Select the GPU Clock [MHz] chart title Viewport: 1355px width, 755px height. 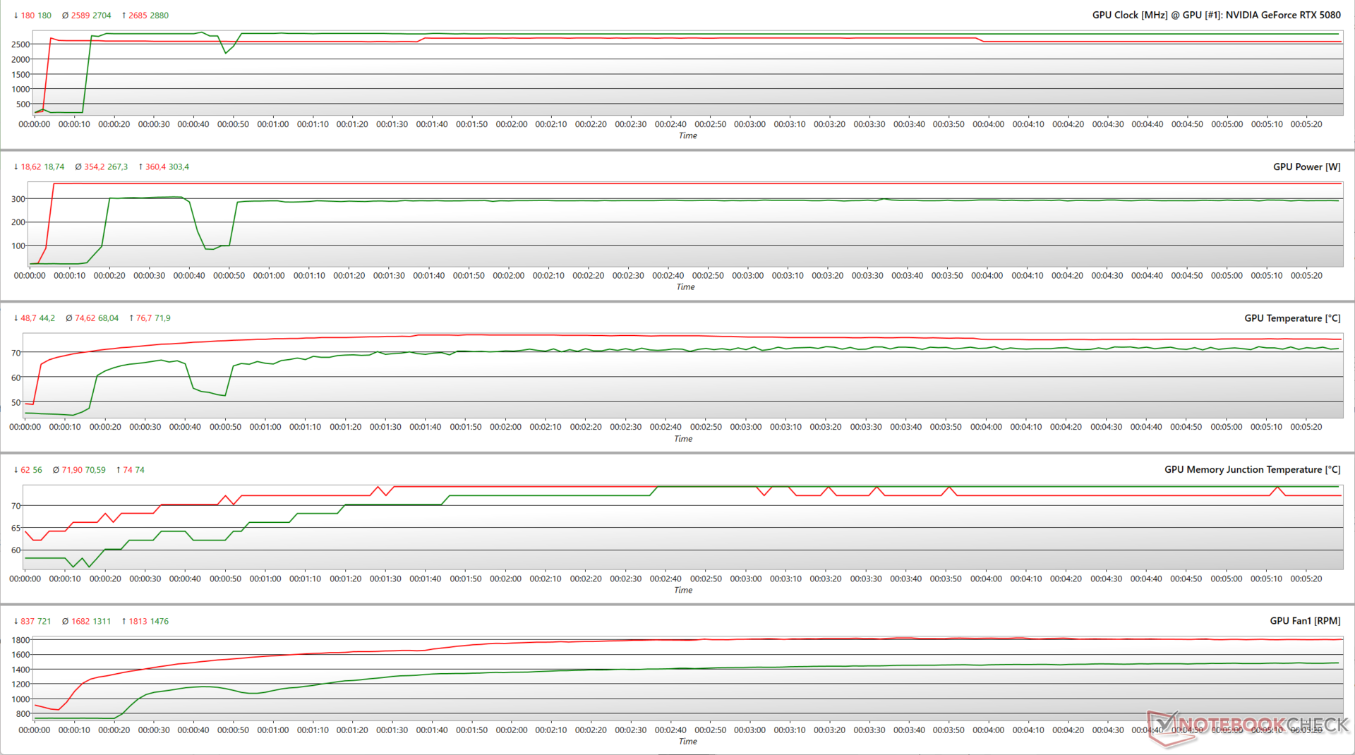(x=1216, y=15)
